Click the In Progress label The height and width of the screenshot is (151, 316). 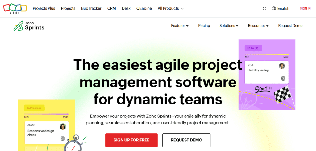pyautogui.click(x=34, y=108)
